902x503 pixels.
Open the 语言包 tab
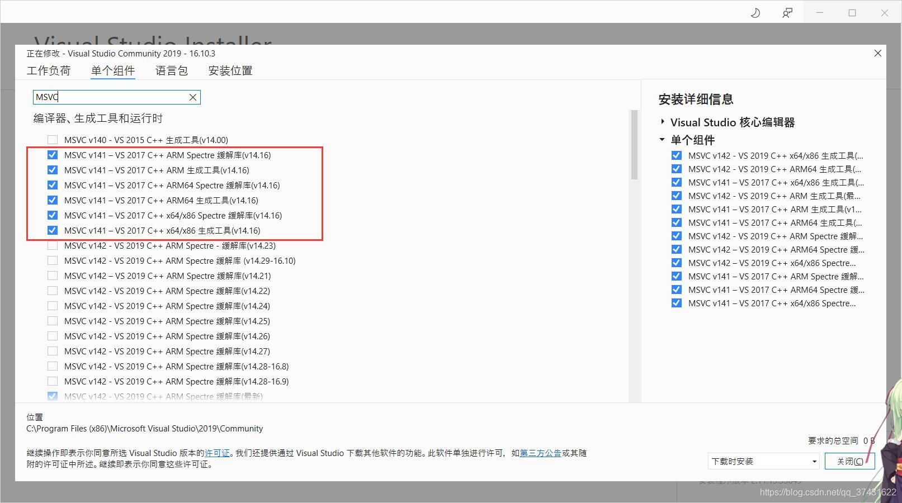pyautogui.click(x=171, y=70)
